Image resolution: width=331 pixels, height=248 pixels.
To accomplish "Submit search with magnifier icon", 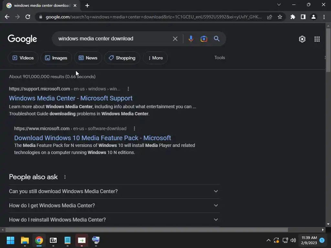I will tap(217, 39).
